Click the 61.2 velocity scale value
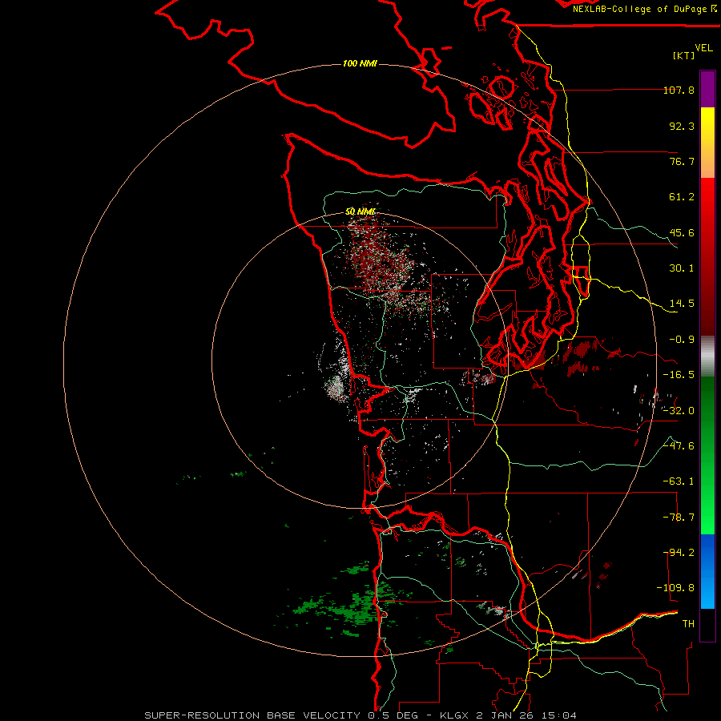The height and width of the screenshot is (721, 721). coord(682,197)
